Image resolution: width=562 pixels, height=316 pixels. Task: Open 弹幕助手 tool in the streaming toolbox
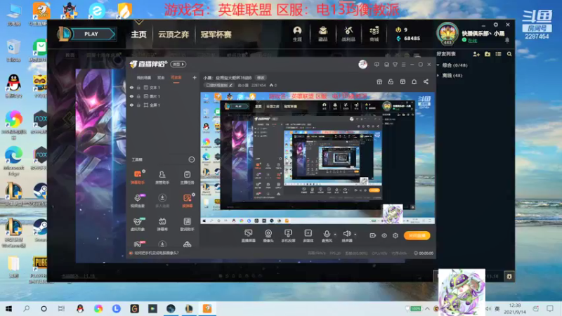pos(138,178)
